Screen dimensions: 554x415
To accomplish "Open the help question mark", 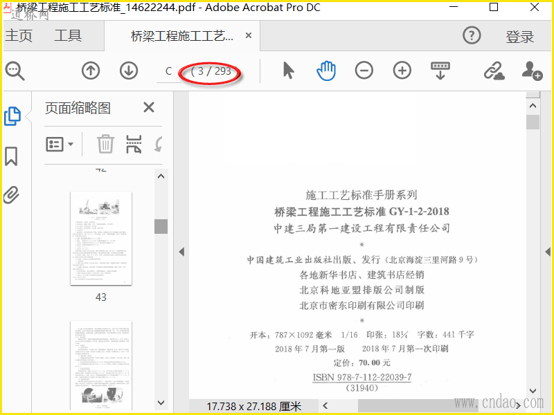I will (472, 36).
